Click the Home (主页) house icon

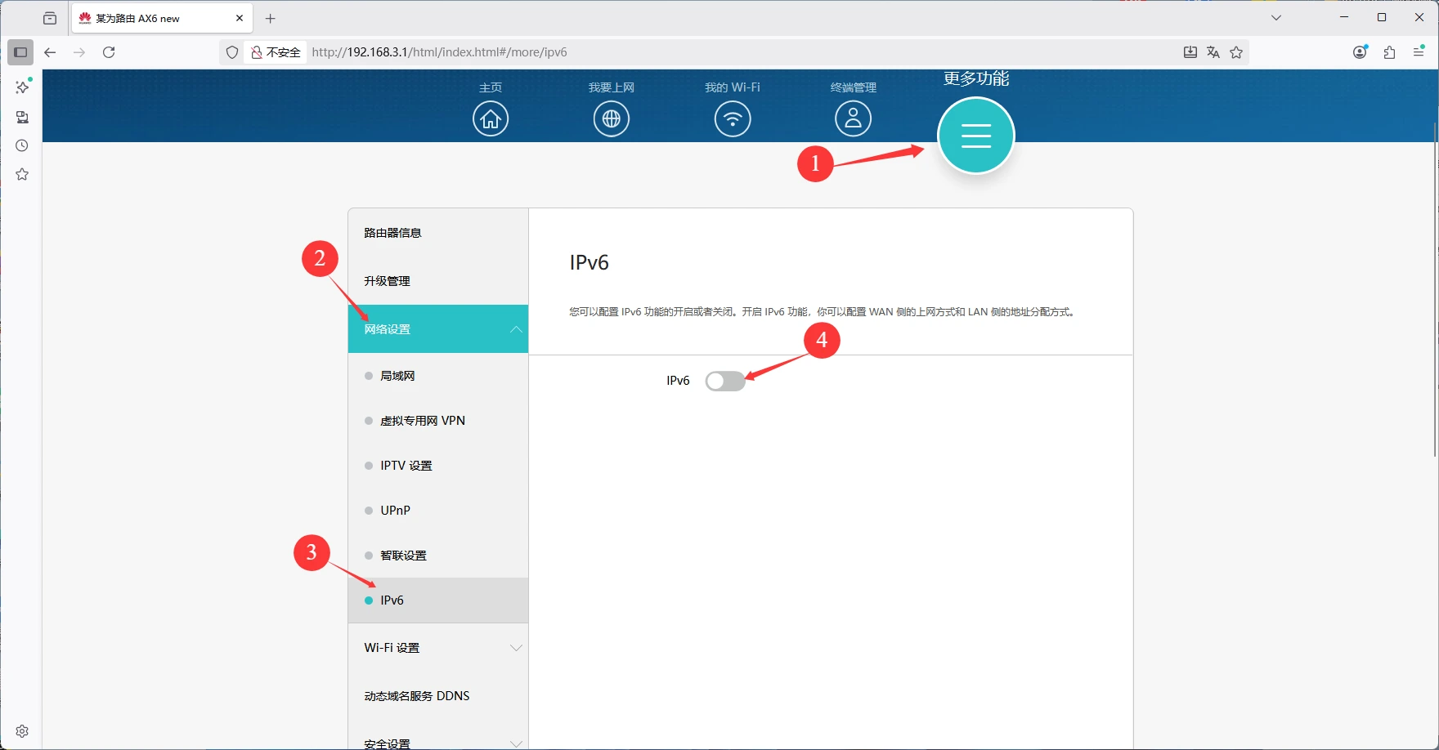pyautogui.click(x=490, y=119)
